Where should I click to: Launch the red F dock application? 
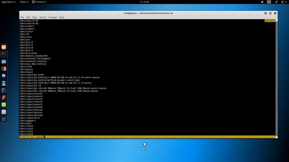click(x=4, y=98)
